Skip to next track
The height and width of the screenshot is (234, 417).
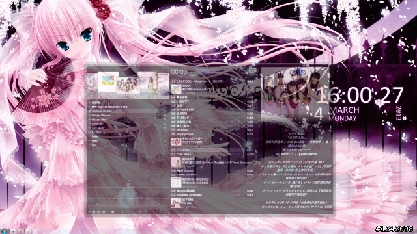tap(104, 212)
